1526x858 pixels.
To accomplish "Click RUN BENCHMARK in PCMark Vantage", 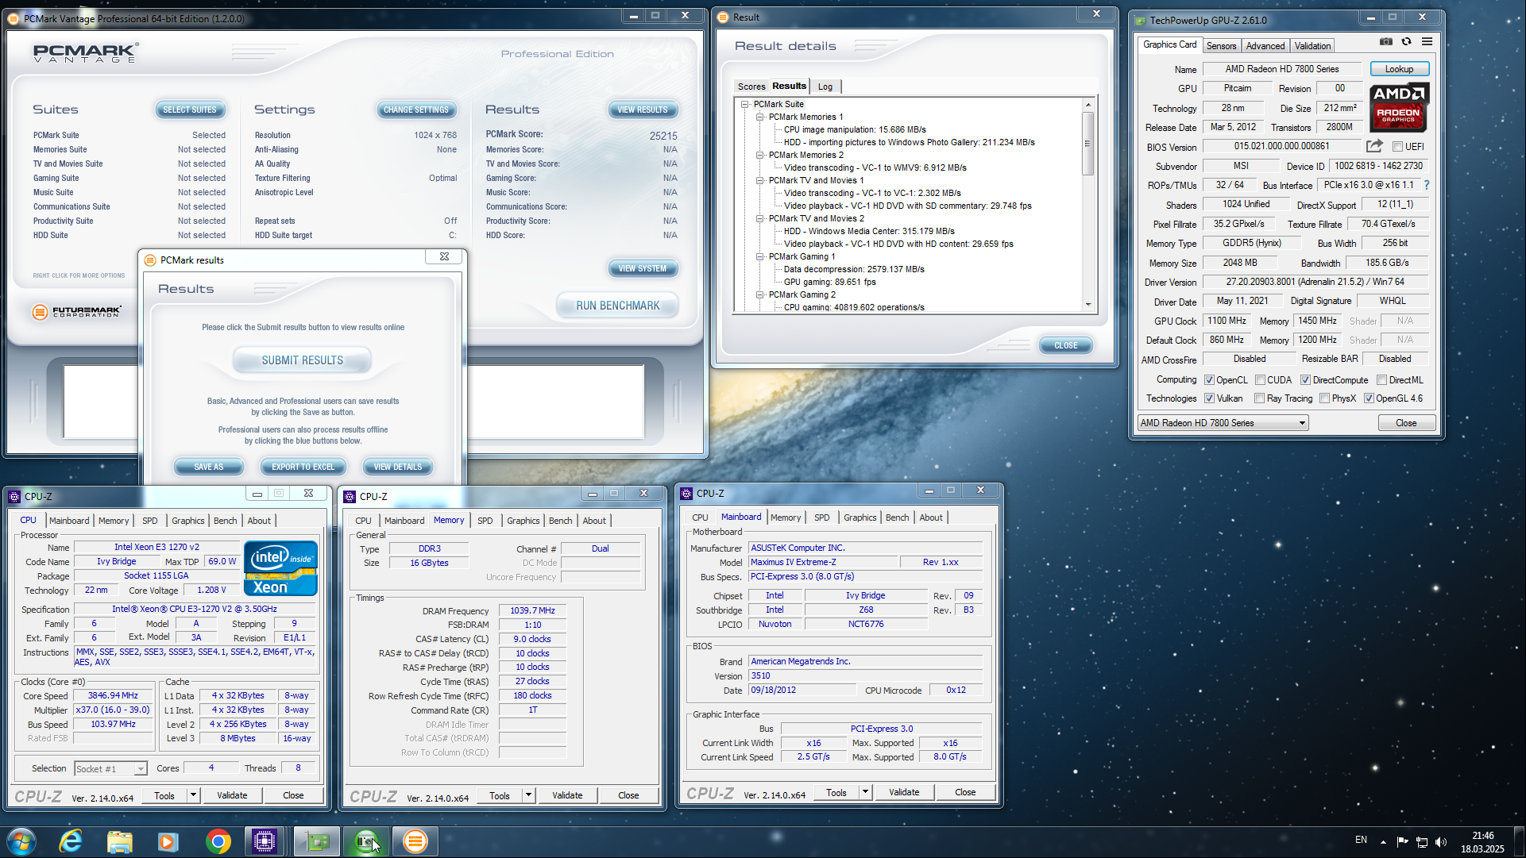I will (617, 306).
